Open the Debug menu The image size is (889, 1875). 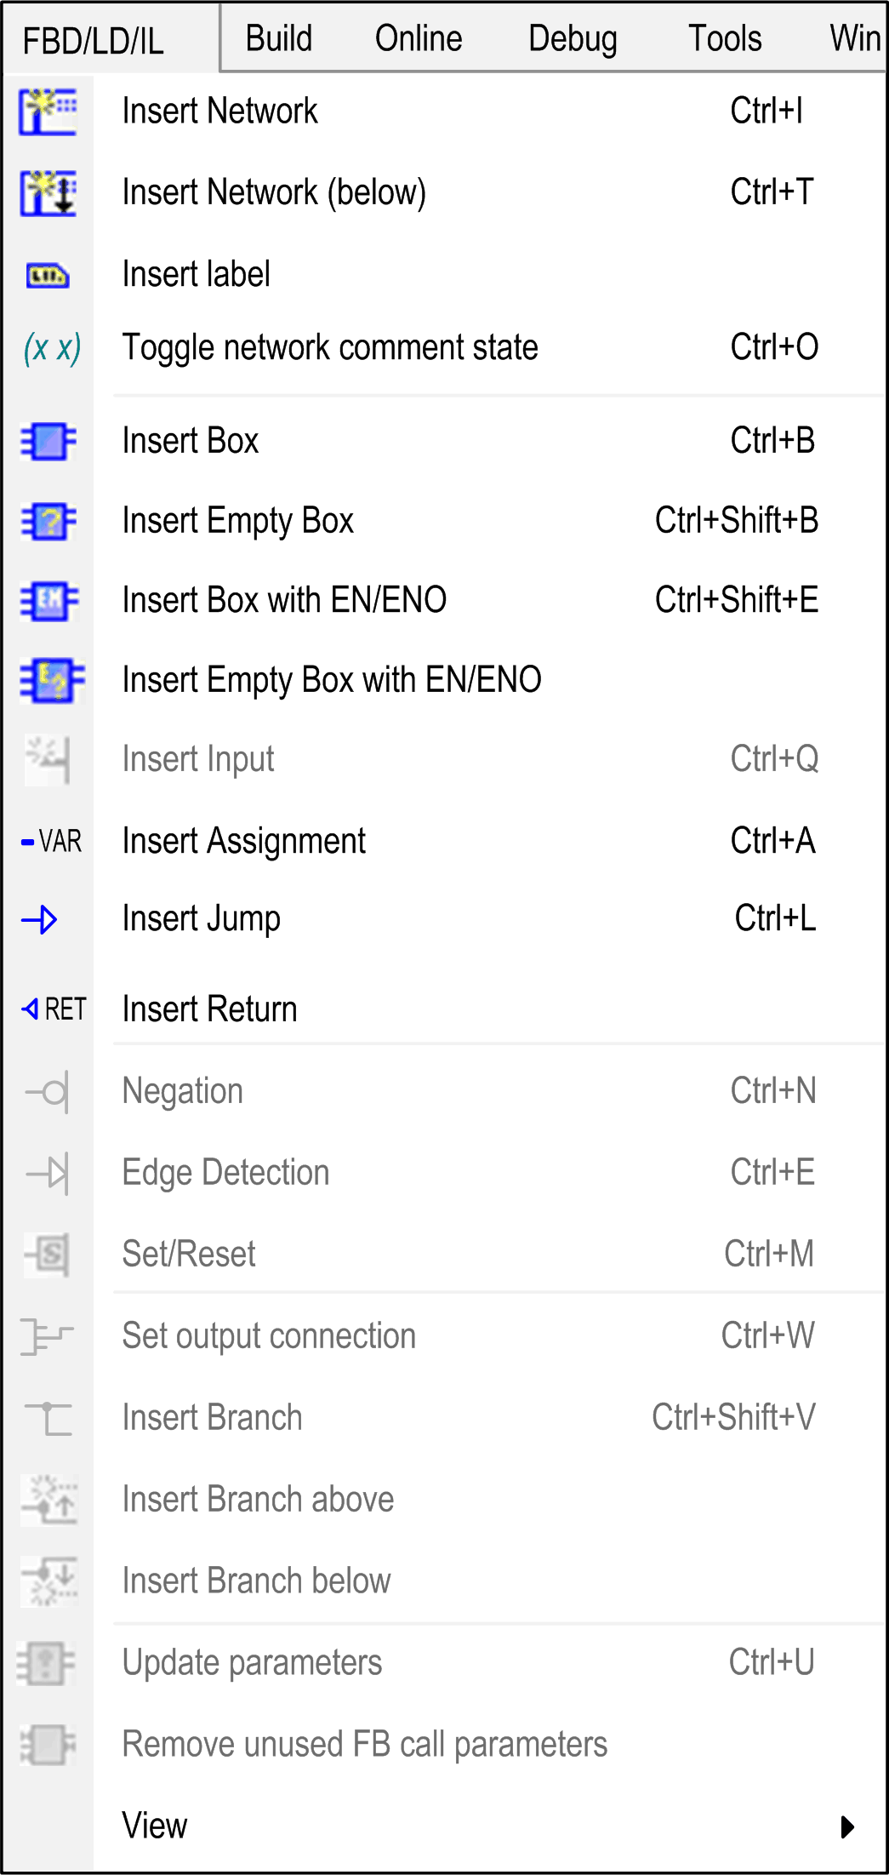point(573,38)
